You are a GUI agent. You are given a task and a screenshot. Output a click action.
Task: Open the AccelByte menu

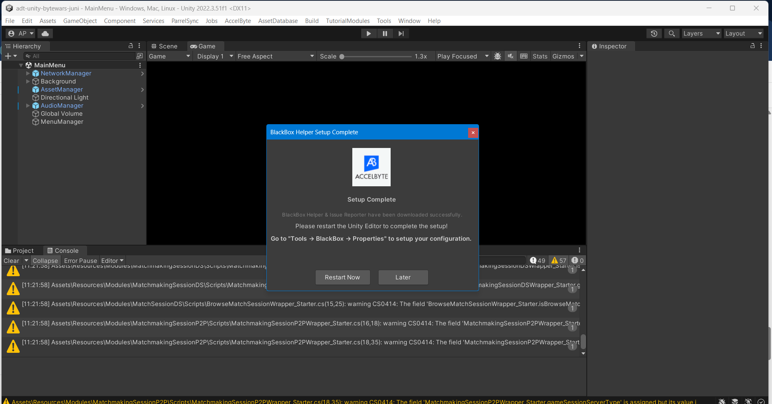pos(238,21)
